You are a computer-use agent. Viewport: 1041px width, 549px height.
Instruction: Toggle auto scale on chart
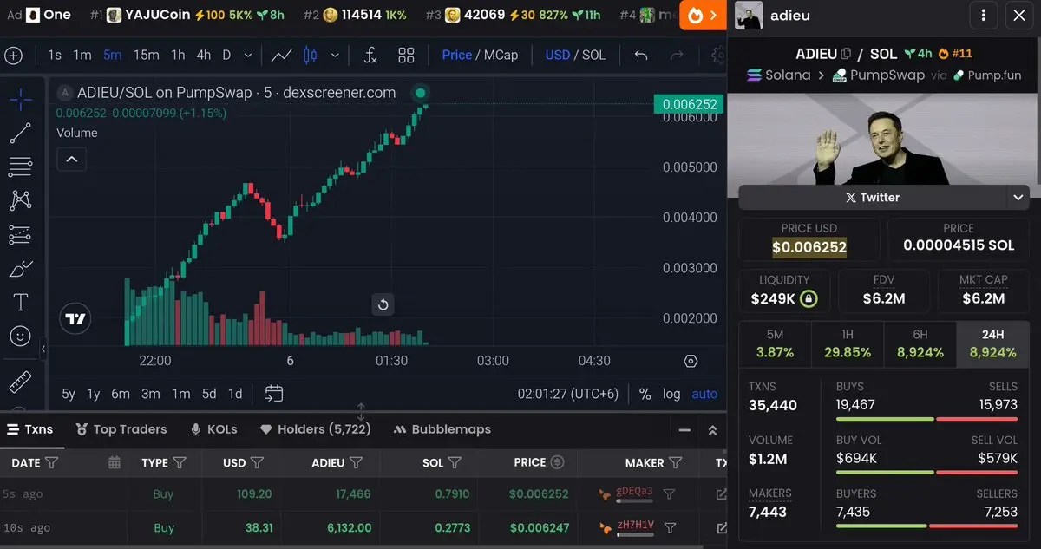pyautogui.click(x=704, y=394)
